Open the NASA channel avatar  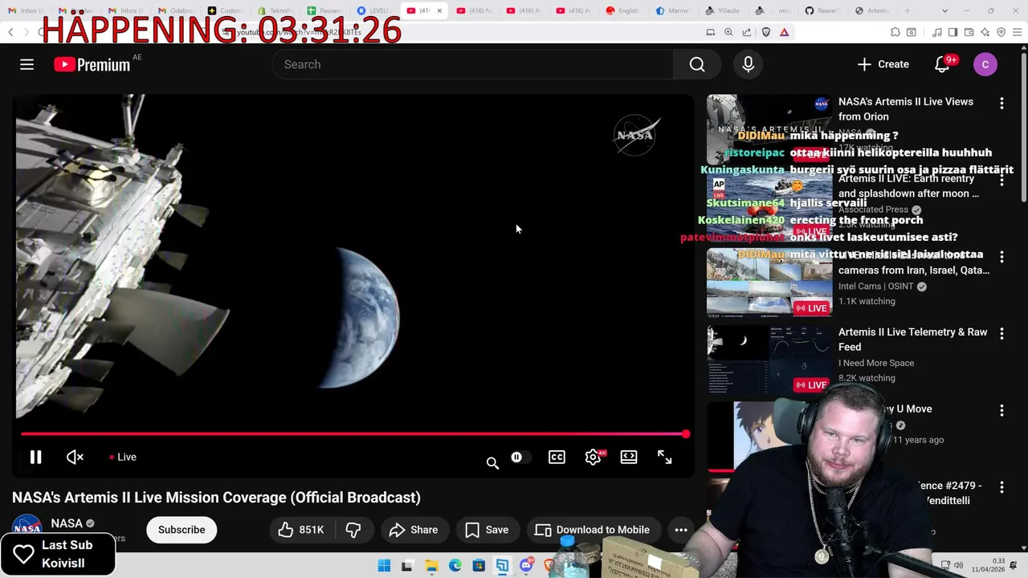coord(27,527)
